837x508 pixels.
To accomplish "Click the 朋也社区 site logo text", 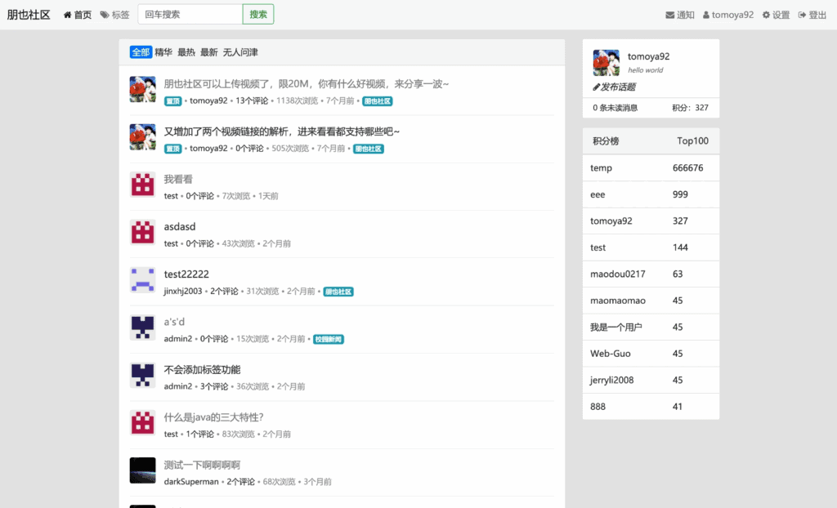I will click(29, 15).
